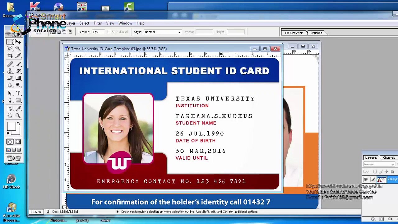Viewport: 398px width, 224px height.
Task: Open the Filter menu
Action: pyautogui.click(x=98, y=23)
